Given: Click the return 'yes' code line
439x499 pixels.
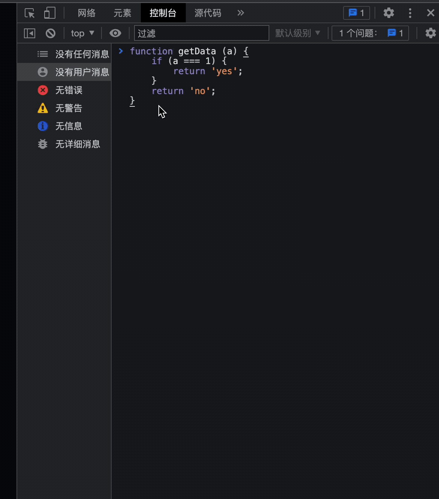Looking at the screenshot, I should coord(208,71).
